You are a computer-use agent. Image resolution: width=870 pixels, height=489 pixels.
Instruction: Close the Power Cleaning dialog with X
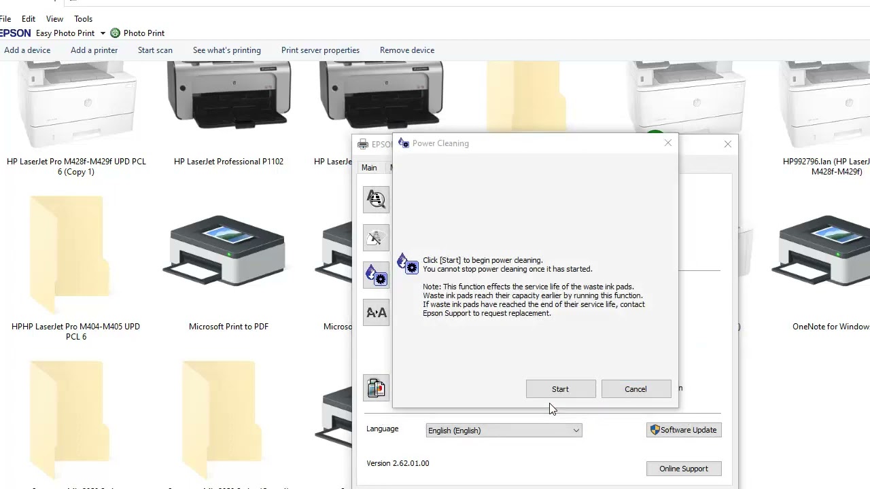668,143
